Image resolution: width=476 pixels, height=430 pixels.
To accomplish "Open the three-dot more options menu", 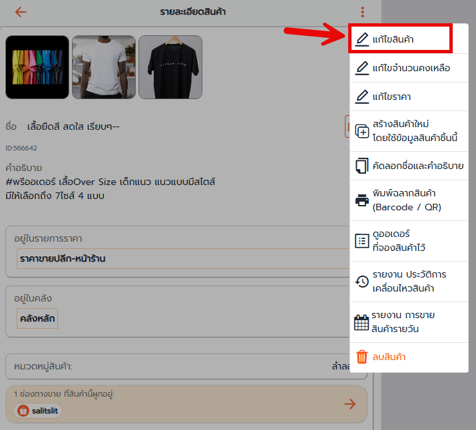I will [x=362, y=12].
